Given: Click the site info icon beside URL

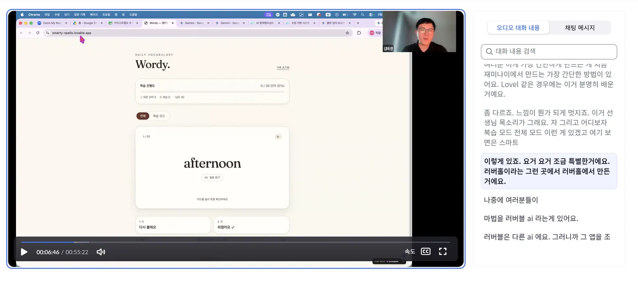Looking at the screenshot, I should coord(47,33).
